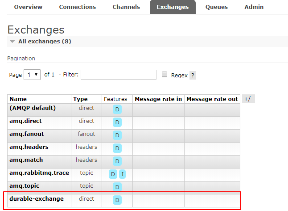Click the Filter text field
The image size is (288, 211).
point(119,75)
